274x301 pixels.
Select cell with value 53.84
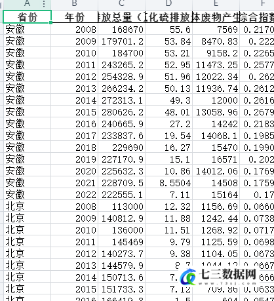coord(168,41)
